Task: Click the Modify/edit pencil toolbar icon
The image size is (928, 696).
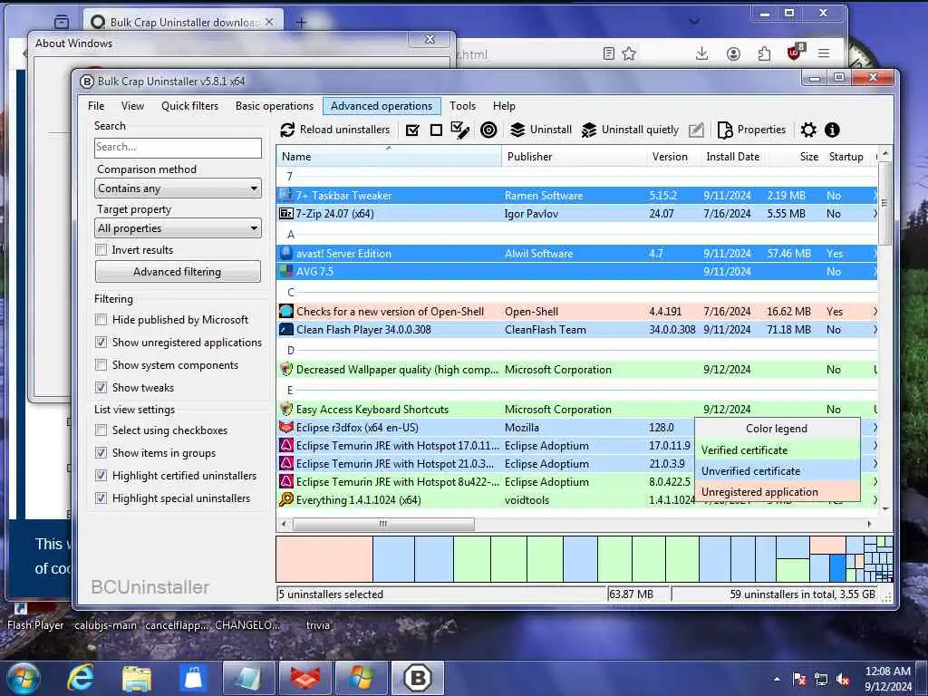Action: click(697, 130)
